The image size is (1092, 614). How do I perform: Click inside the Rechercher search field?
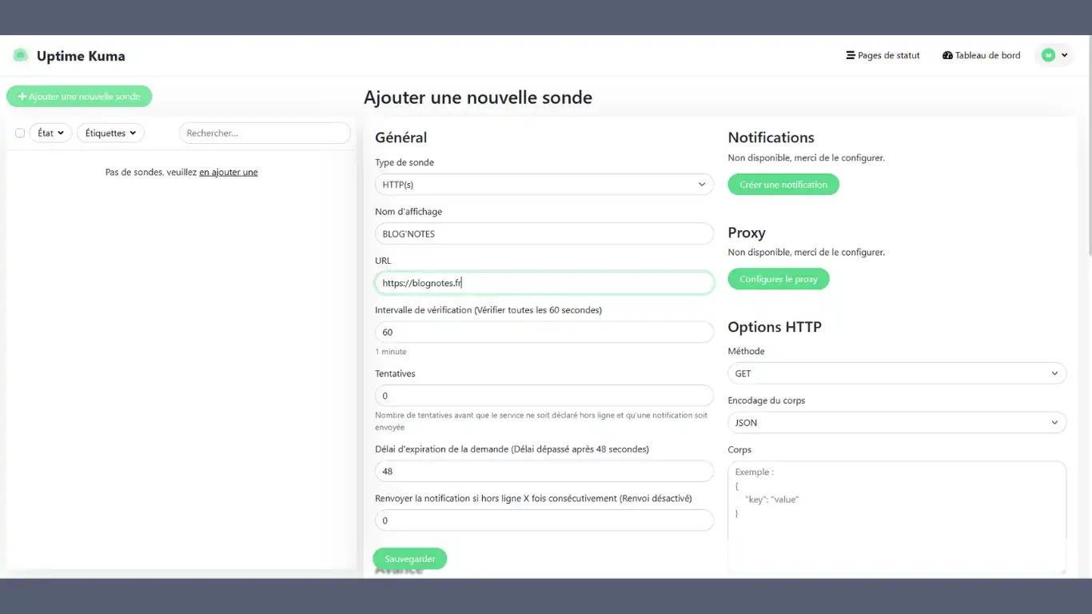pyautogui.click(x=264, y=133)
